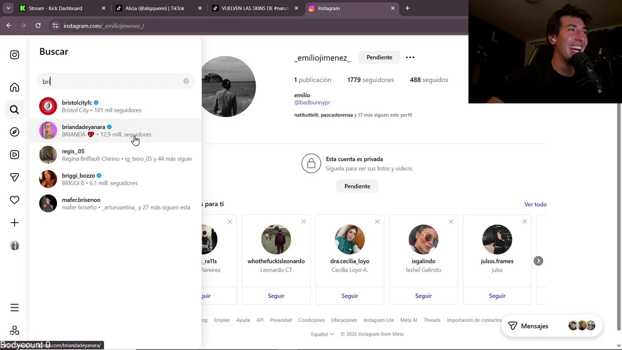Open own profile avatar in sidebar
Screen dimensions: 622x350
[15, 245]
